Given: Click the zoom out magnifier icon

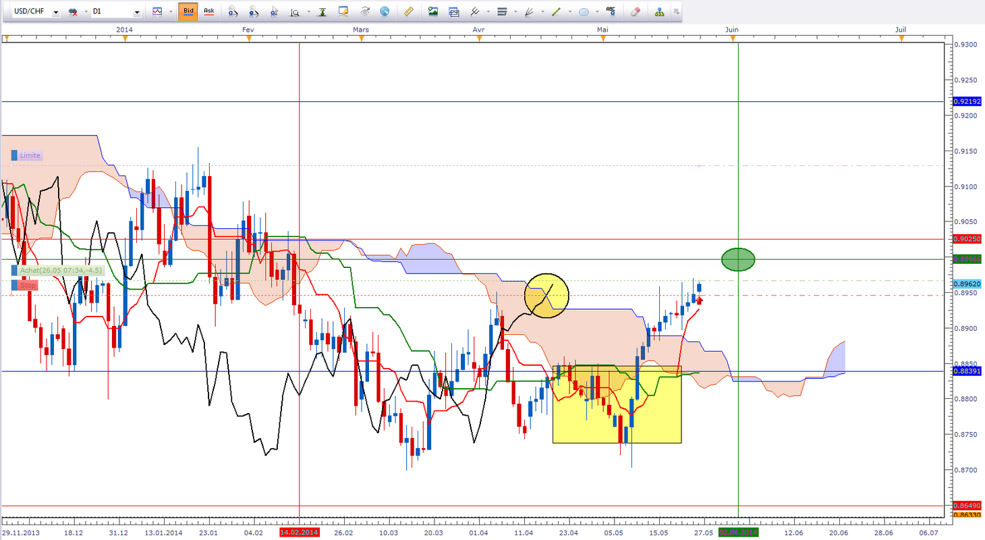Looking at the screenshot, I should pos(254,11).
